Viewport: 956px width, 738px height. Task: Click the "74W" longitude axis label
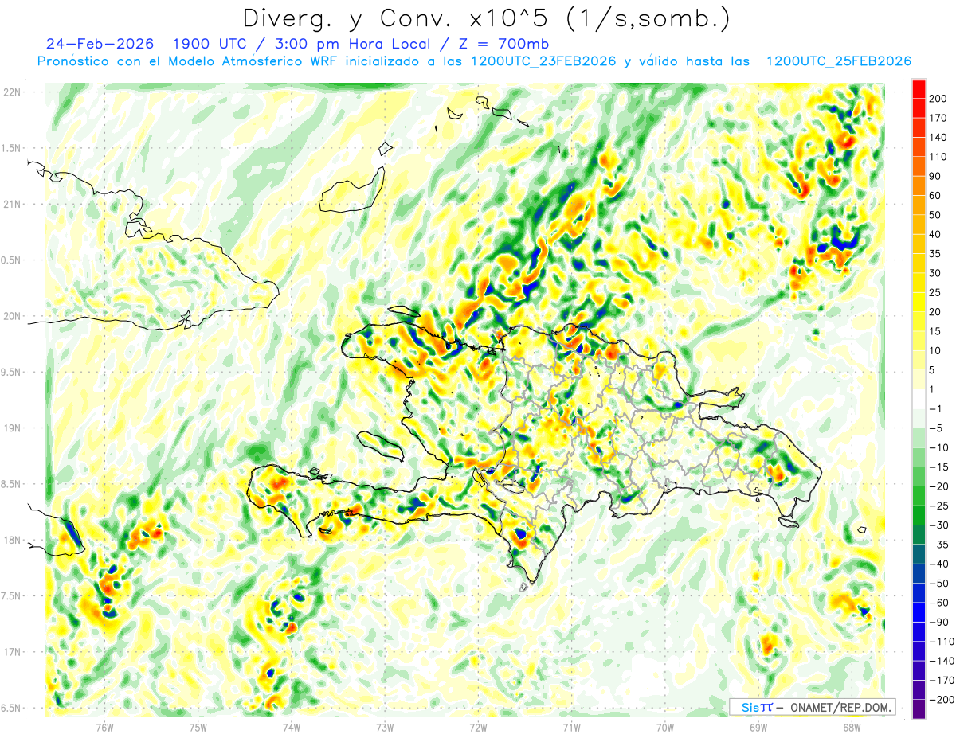(291, 728)
